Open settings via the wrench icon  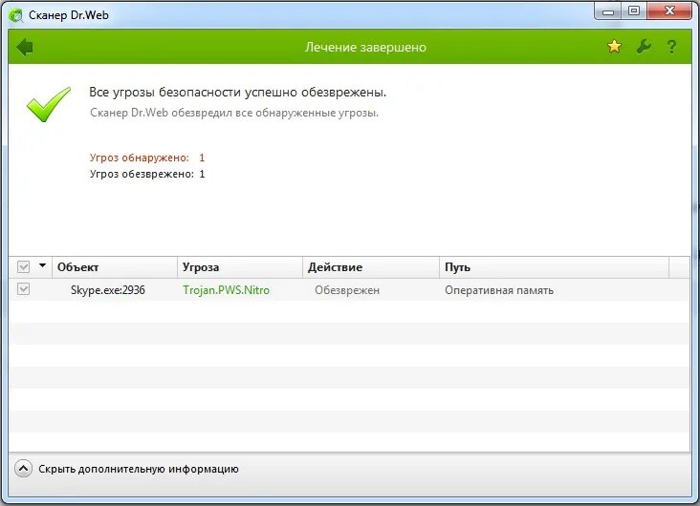click(643, 47)
